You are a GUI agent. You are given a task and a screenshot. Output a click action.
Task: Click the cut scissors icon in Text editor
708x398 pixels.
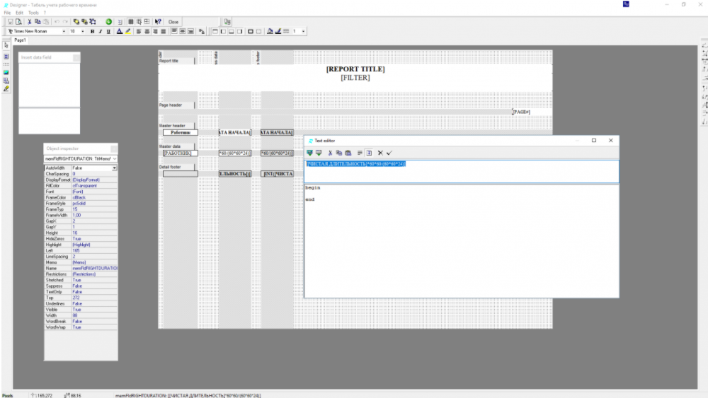click(330, 153)
